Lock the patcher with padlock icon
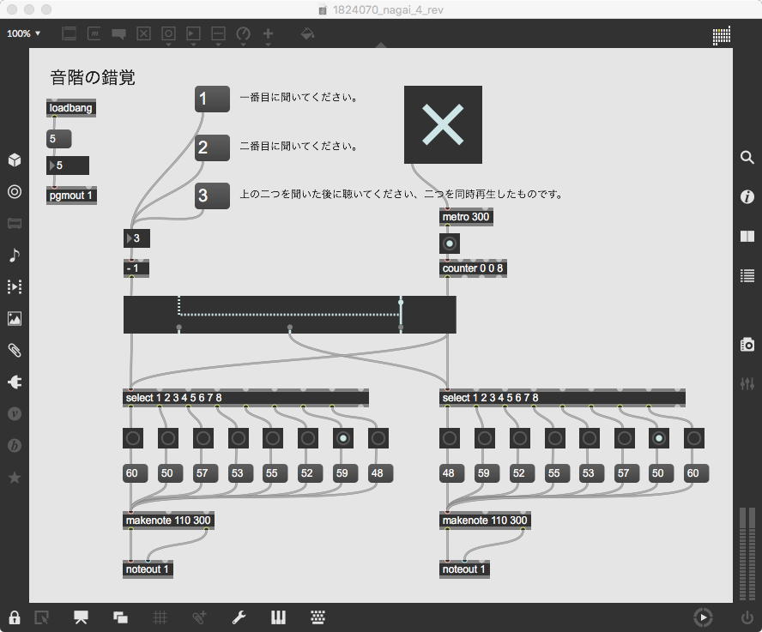Screen dimensions: 762x632 pos(14,617)
